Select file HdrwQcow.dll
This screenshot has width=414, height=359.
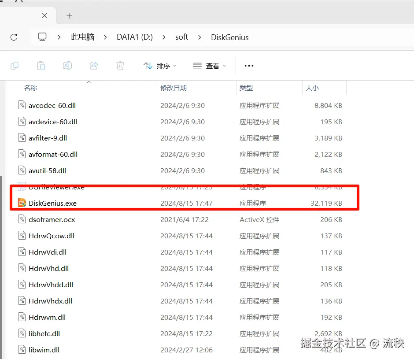tap(52, 236)
